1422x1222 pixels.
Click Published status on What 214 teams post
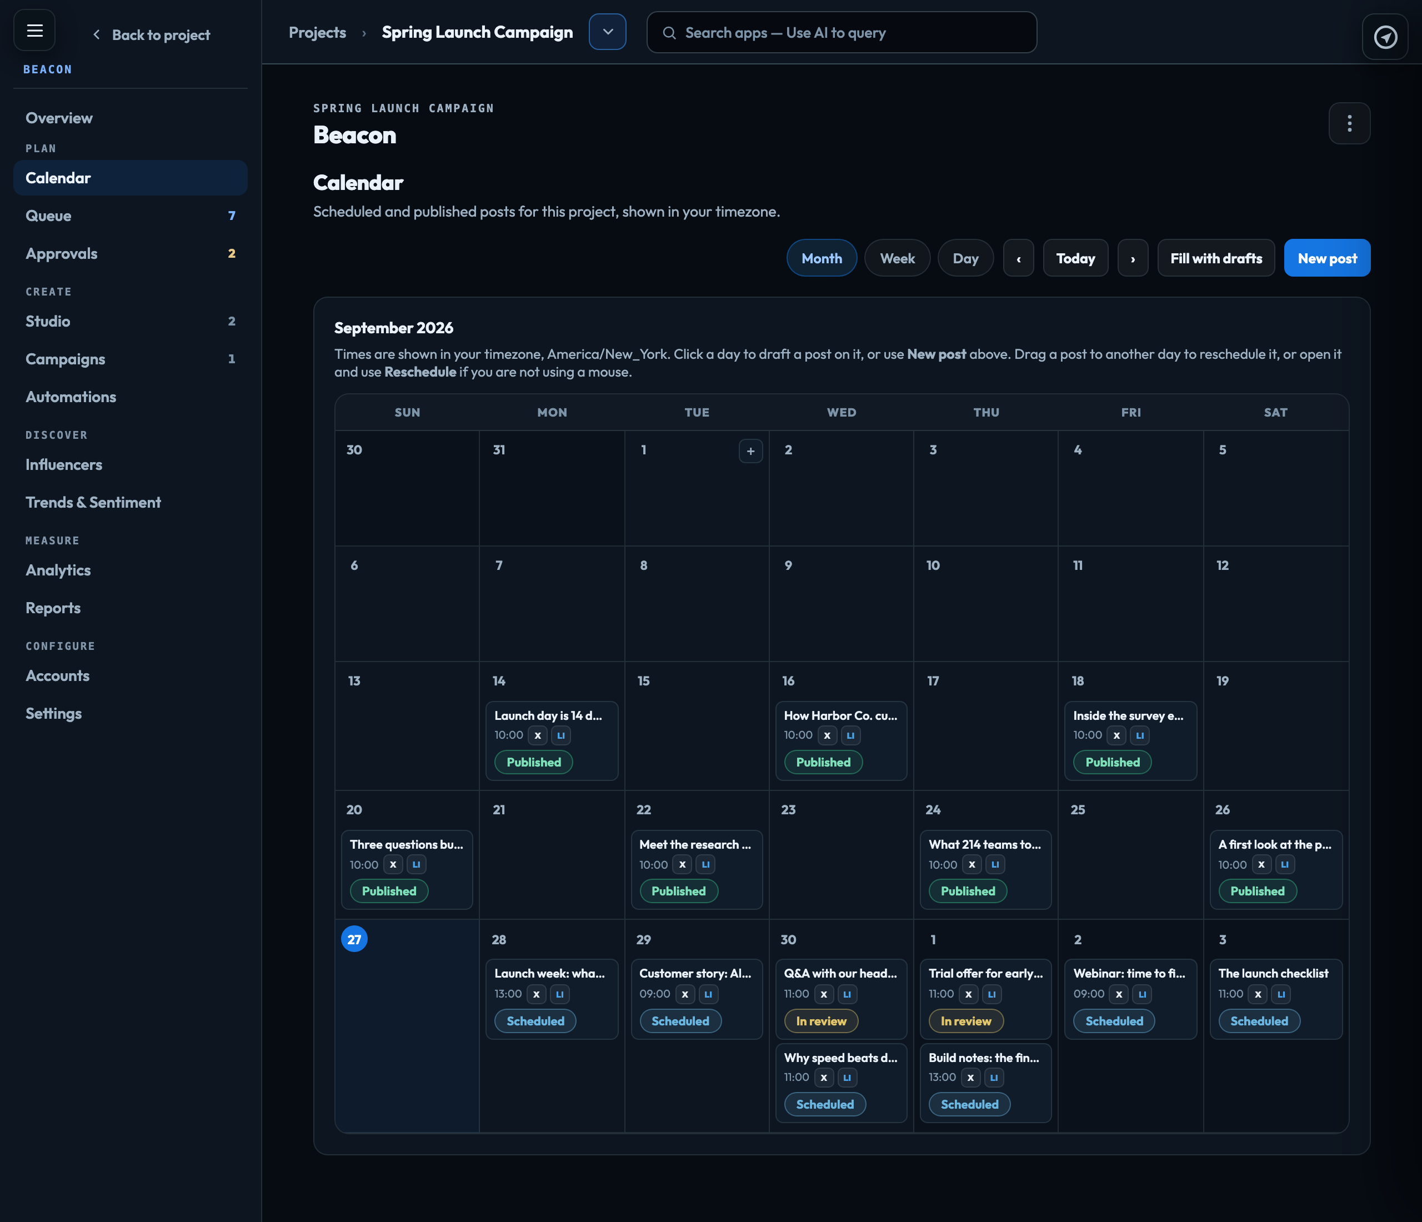coord(968,892)
